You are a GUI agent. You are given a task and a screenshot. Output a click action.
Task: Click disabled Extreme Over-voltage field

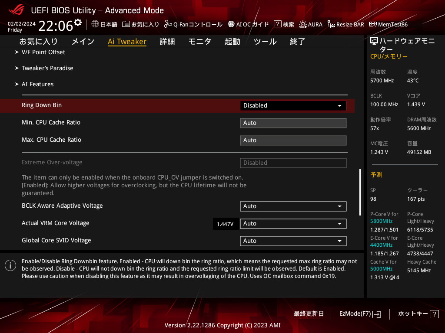point(293,163)
